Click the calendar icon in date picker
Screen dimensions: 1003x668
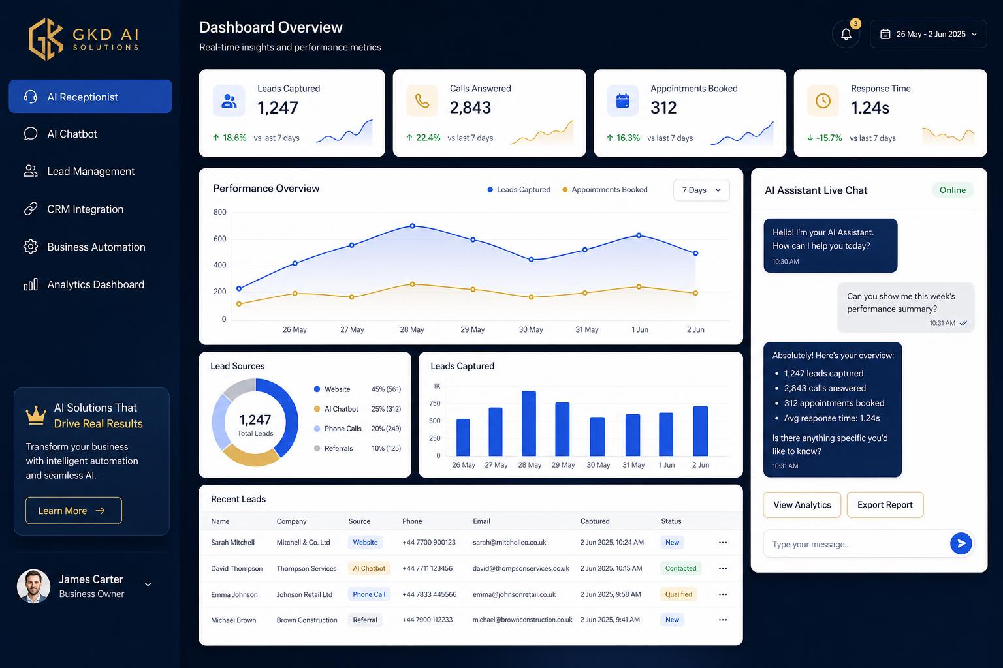(x=885, y=34)
